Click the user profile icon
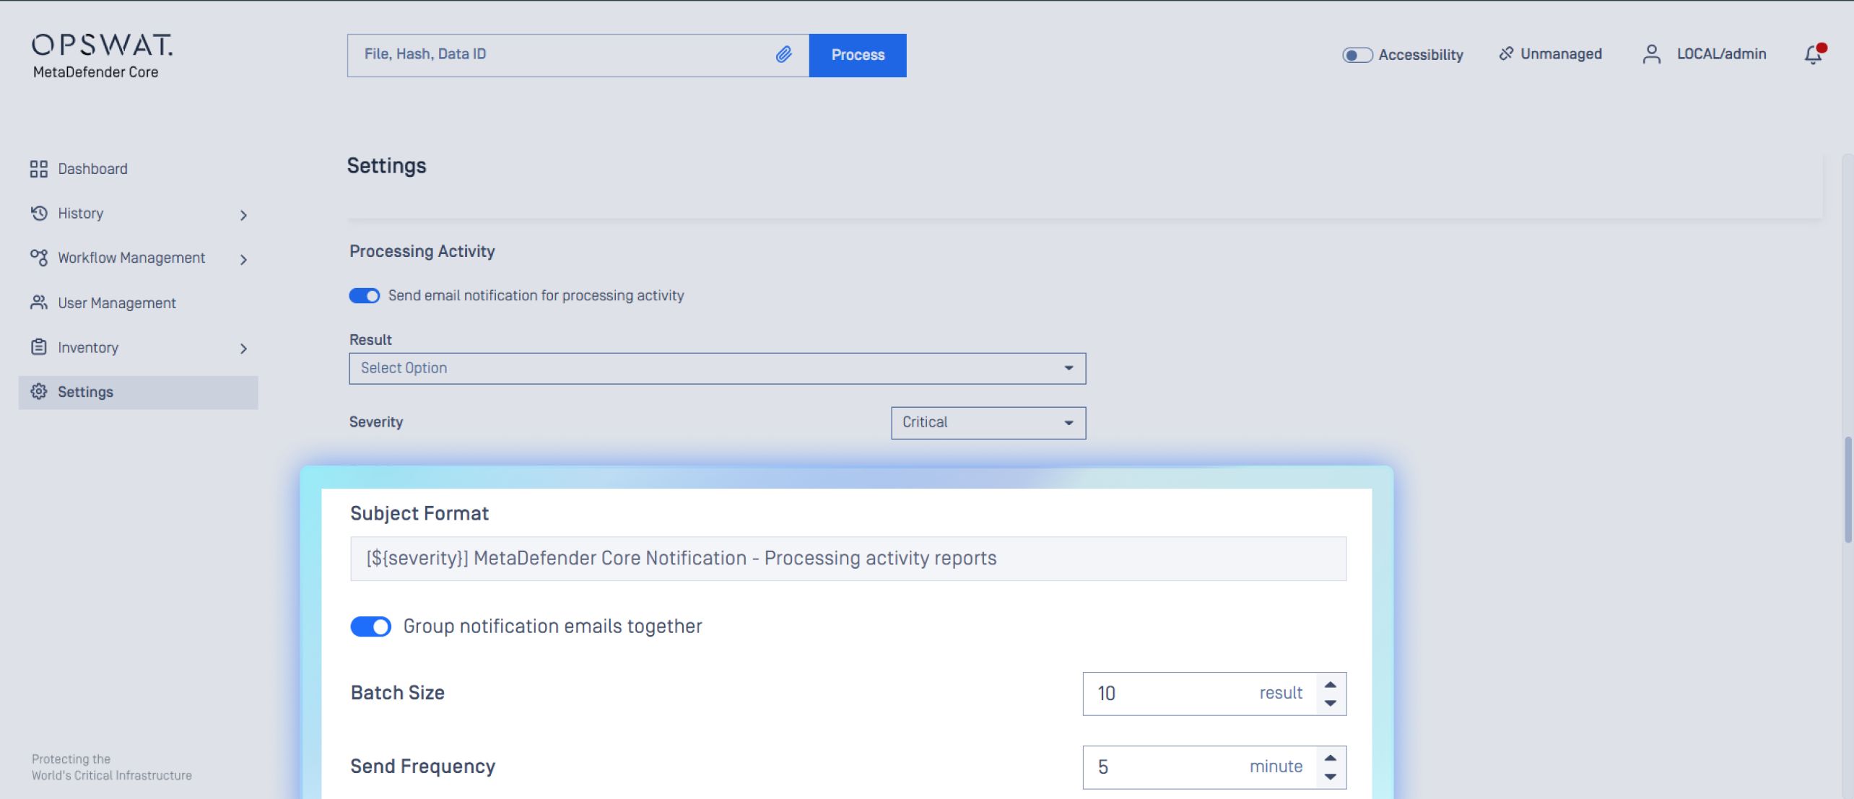Viewport: 1854px width, 799px height. pos(1651,54)
